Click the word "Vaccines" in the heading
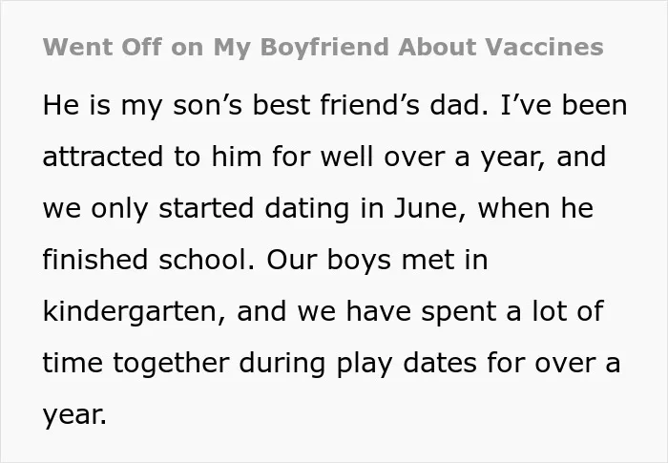The width and height of the screenshot is (668, 463). (x=544, y=47)
